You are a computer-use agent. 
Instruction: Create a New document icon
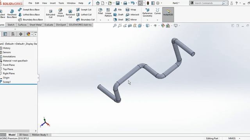pyautogui.click(x=103, y=3)
